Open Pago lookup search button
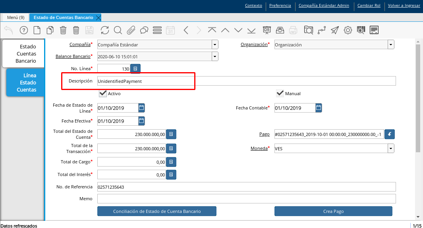 point(390,134)
